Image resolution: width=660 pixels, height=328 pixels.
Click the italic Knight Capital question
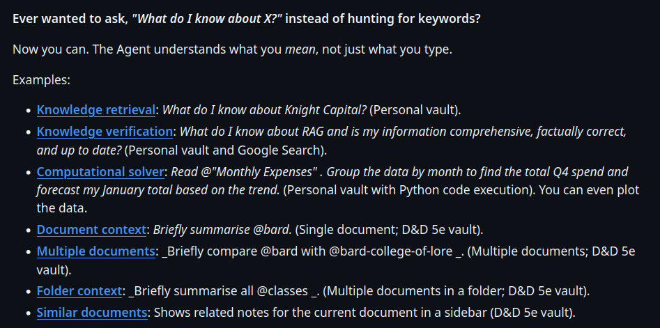click(264, 110)
